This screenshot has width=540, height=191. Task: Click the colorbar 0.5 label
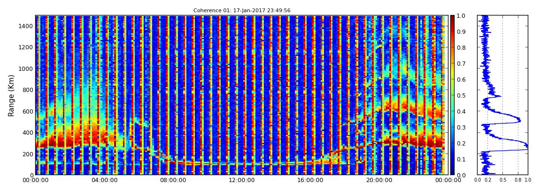tap(461, 95)
